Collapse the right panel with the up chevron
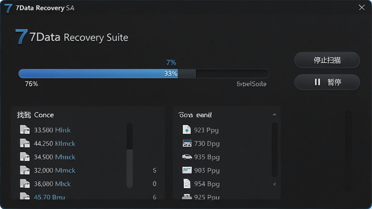372x209 pixels. (275, 115)
